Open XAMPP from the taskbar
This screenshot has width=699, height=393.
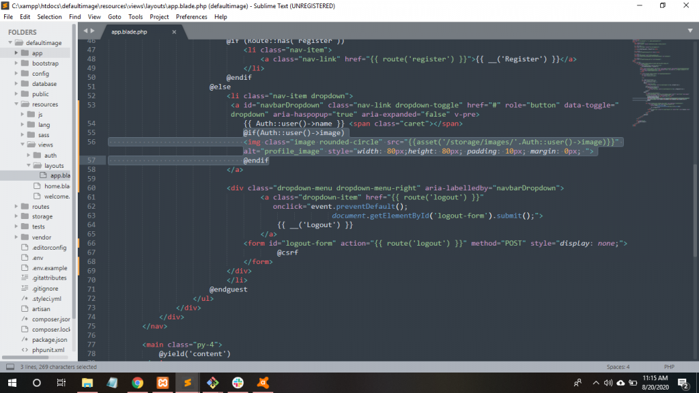tap(162, 383)
